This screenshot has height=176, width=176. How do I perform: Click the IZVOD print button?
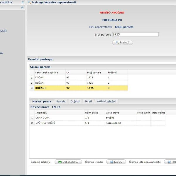coord(116,162)
